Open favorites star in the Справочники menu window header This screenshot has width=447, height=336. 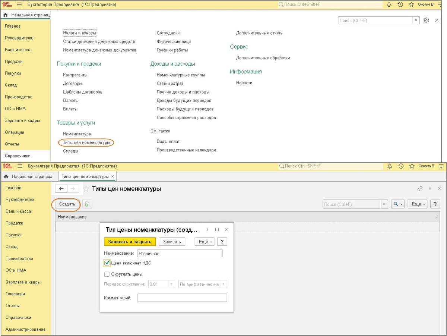coord(411,4)
